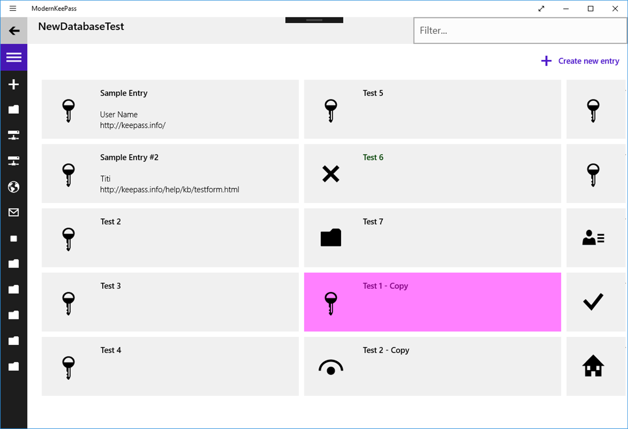This screenshot has height=429, width=628.
Task: Open the Test 7 entry folder icon
Action: (432, 237)
